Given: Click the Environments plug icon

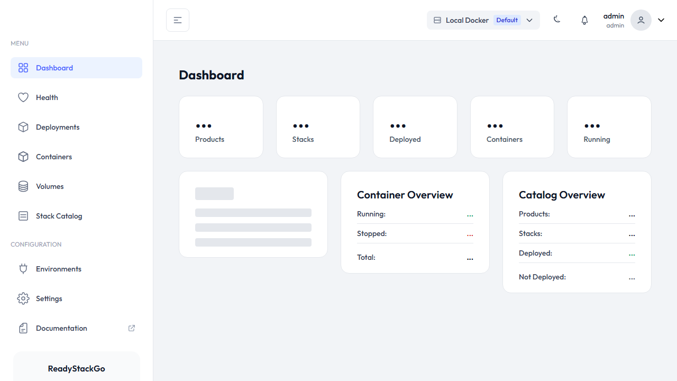Looking at the screenshot, I should [x=23, y=269].
